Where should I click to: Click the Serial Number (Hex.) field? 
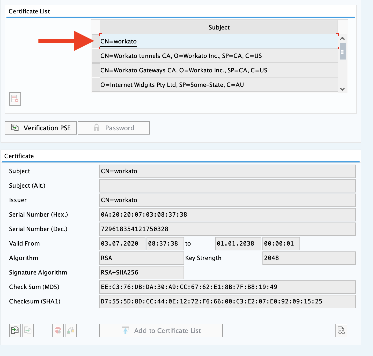[x=227, y=215]
